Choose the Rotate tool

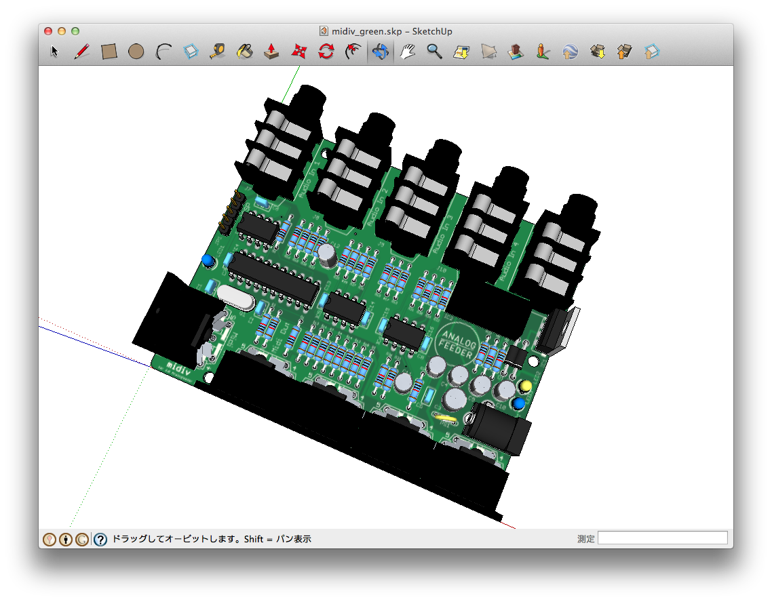[326, 52]
